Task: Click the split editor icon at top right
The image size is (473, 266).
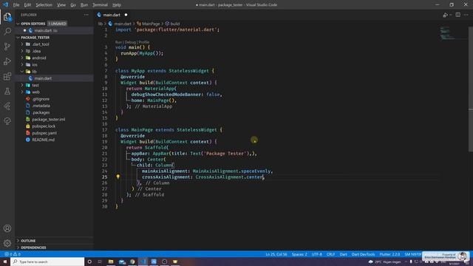Action: (458, 15)
